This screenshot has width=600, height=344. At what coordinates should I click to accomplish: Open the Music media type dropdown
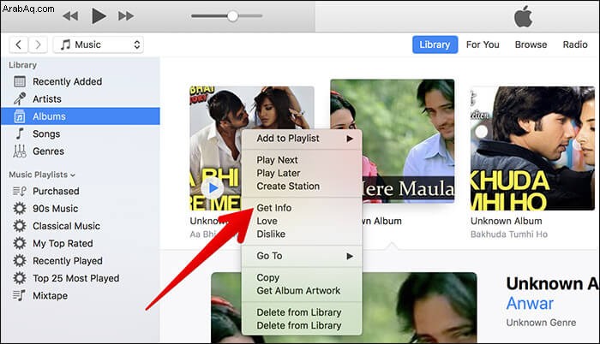tap(99, 44)
